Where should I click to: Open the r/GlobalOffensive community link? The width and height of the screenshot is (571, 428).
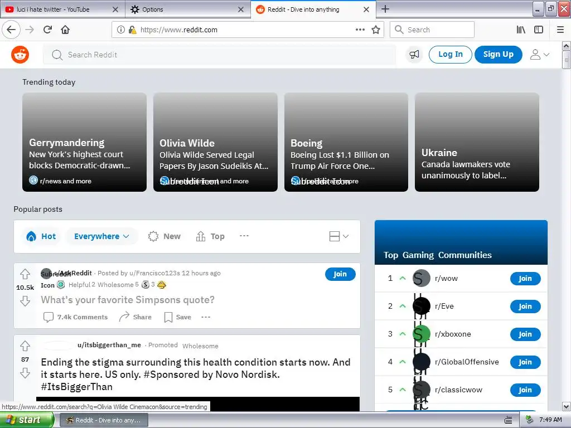(467, 362)
